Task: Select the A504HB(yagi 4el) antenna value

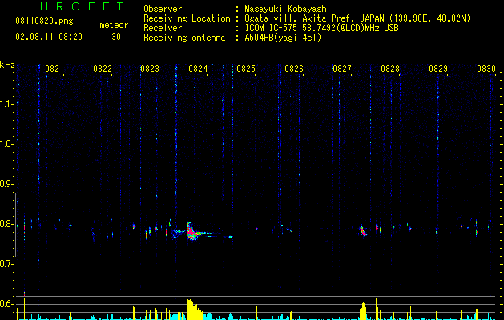Action: point(283,38)
